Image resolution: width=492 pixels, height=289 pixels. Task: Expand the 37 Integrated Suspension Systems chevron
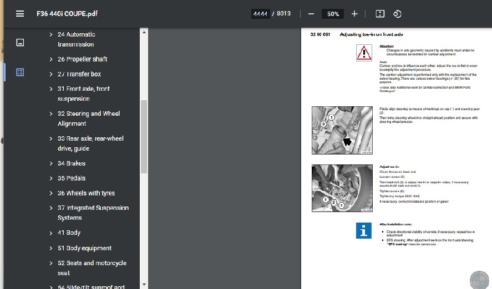pyautogui.click(x=51, y=208)
